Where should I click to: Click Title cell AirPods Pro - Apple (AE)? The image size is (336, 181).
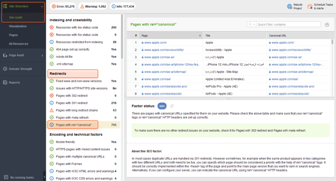click(221, 86)
